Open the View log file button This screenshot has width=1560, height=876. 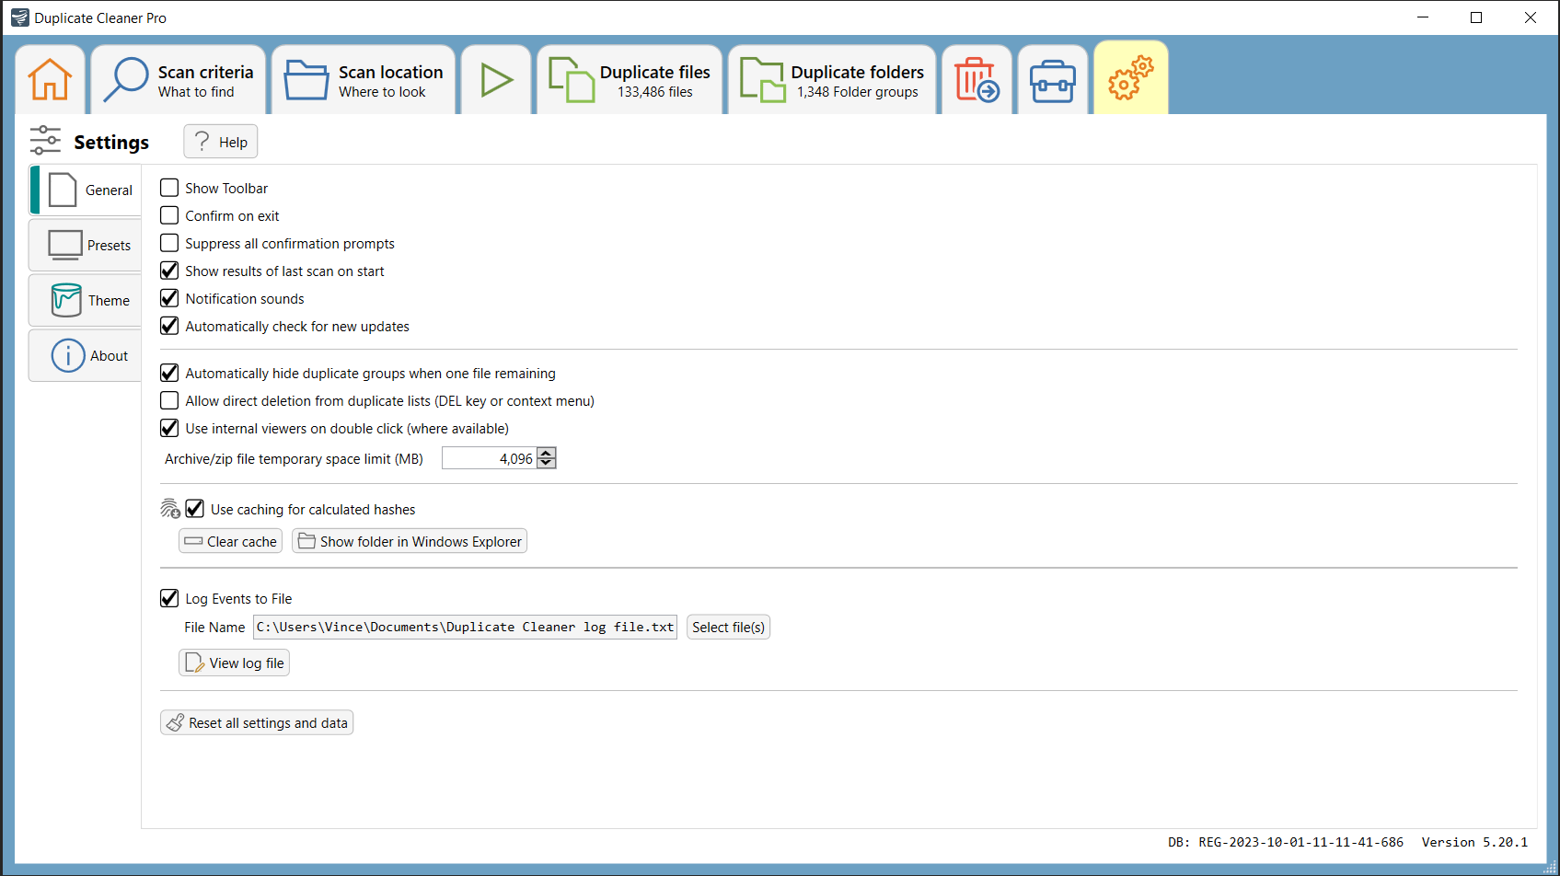click(x=234, y=662)
